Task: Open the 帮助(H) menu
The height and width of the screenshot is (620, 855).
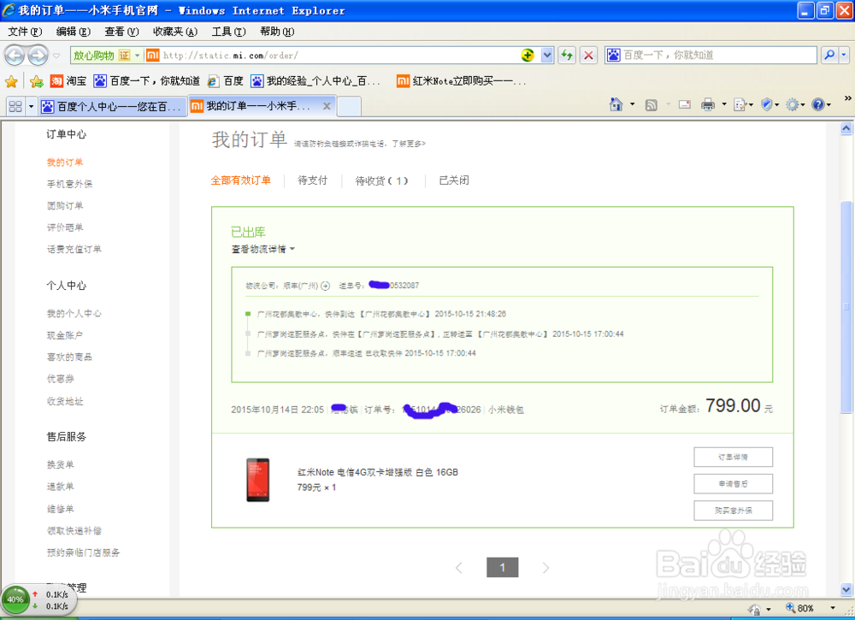Action: point(277,32)
